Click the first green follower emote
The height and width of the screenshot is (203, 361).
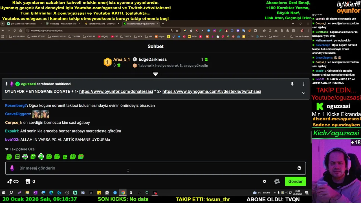click(9, 156)
